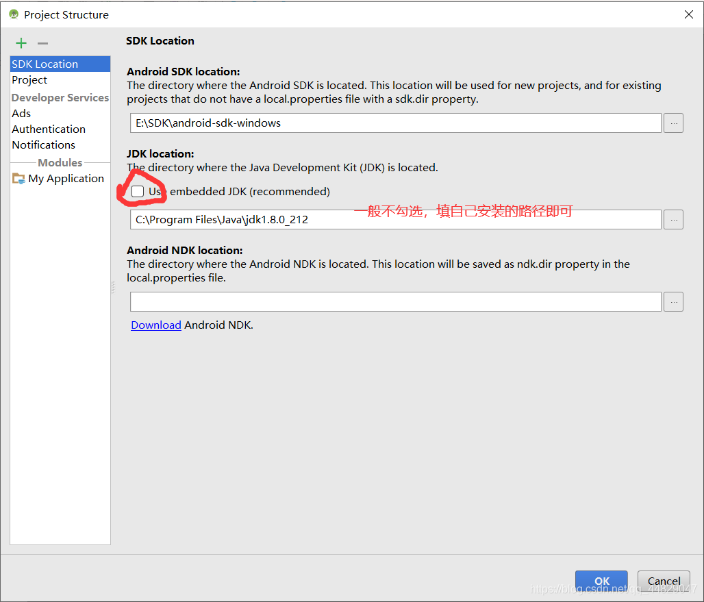
Task: Browse for Android SDK location folder
Action: [x=673, y=123]
